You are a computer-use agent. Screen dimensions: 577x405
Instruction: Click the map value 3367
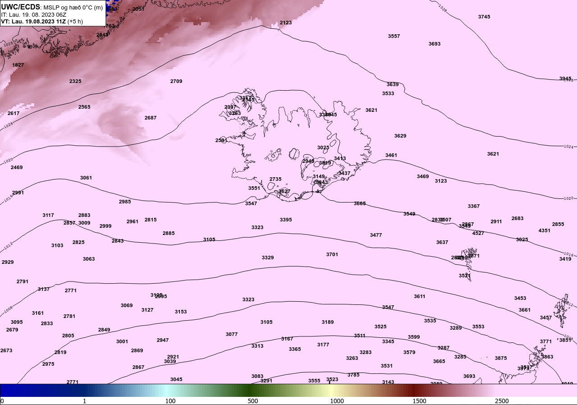click(x=474, y=206)
